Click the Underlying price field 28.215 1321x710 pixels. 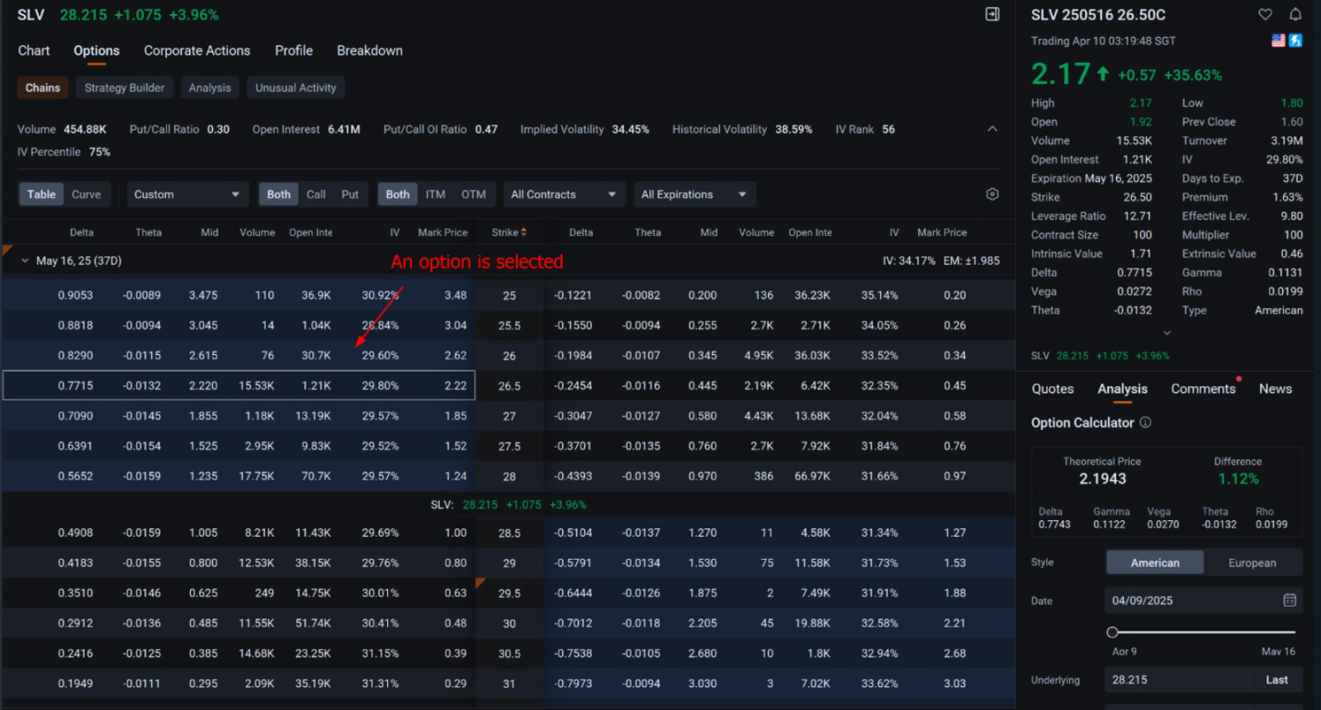click(x=1177, y=680)
